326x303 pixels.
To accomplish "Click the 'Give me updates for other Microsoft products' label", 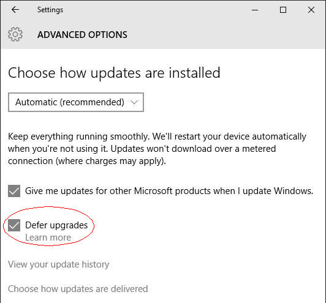I will click(x=169, y=191).
